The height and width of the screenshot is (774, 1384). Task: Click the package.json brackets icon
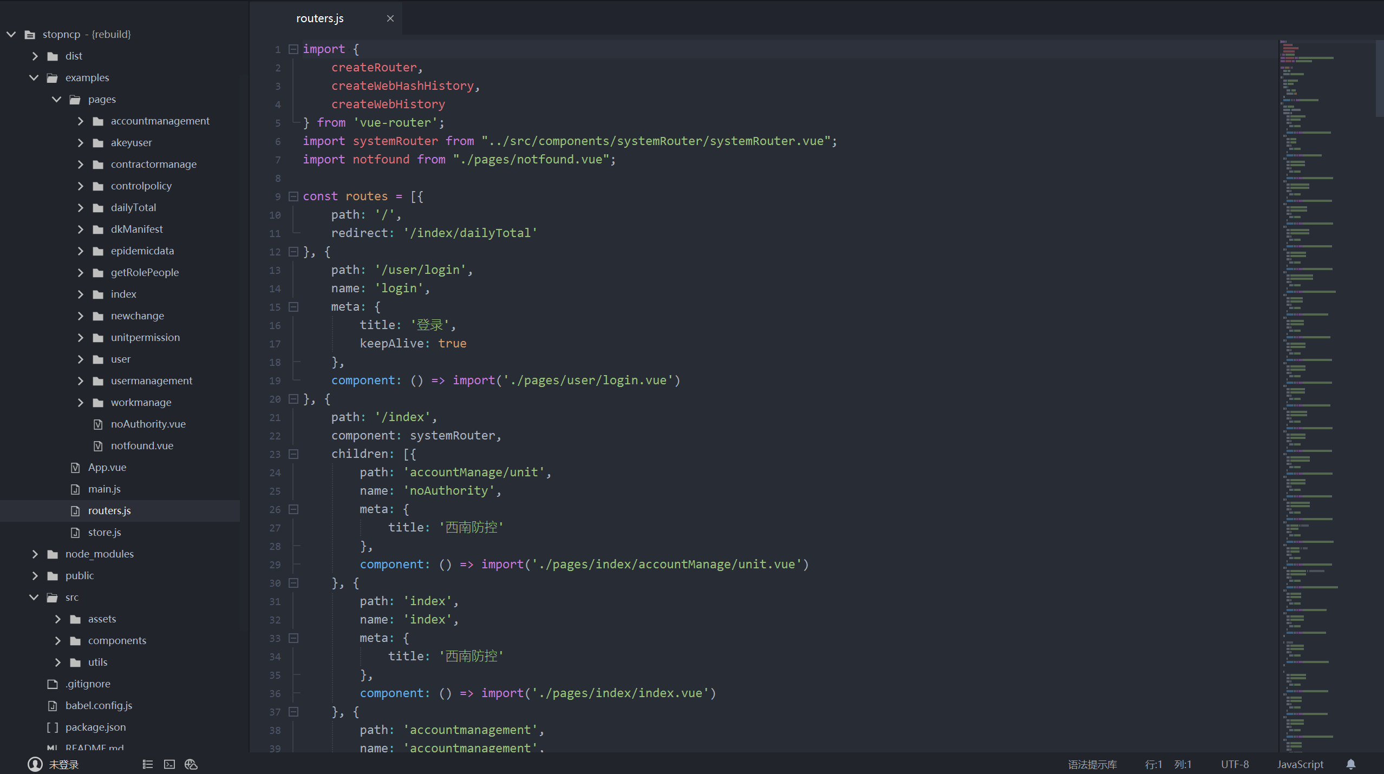pos(53,727)
